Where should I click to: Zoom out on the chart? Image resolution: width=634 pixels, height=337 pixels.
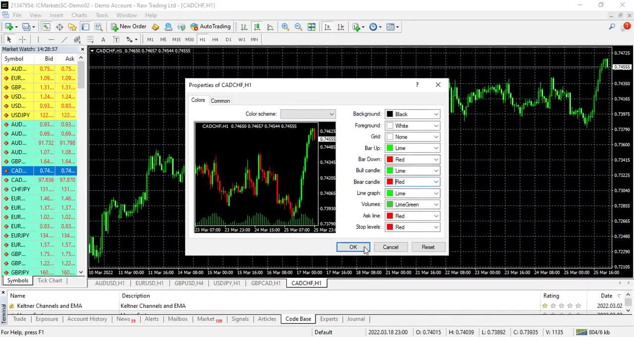[x=298, y=27]
